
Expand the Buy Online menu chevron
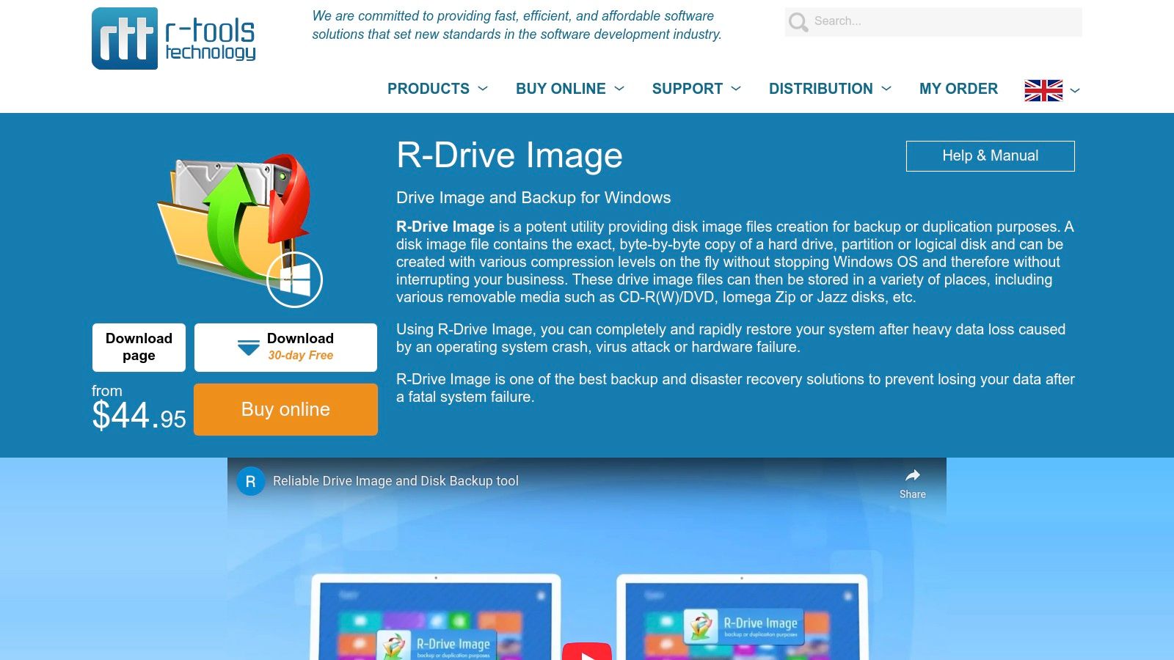(619, 89)
